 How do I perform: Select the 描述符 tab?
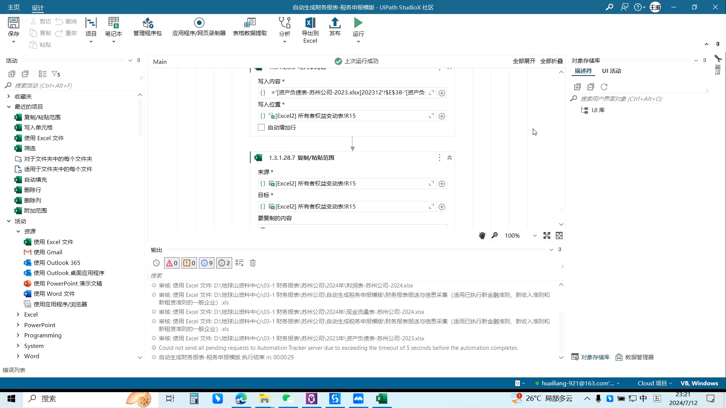(x=583, y=71)
